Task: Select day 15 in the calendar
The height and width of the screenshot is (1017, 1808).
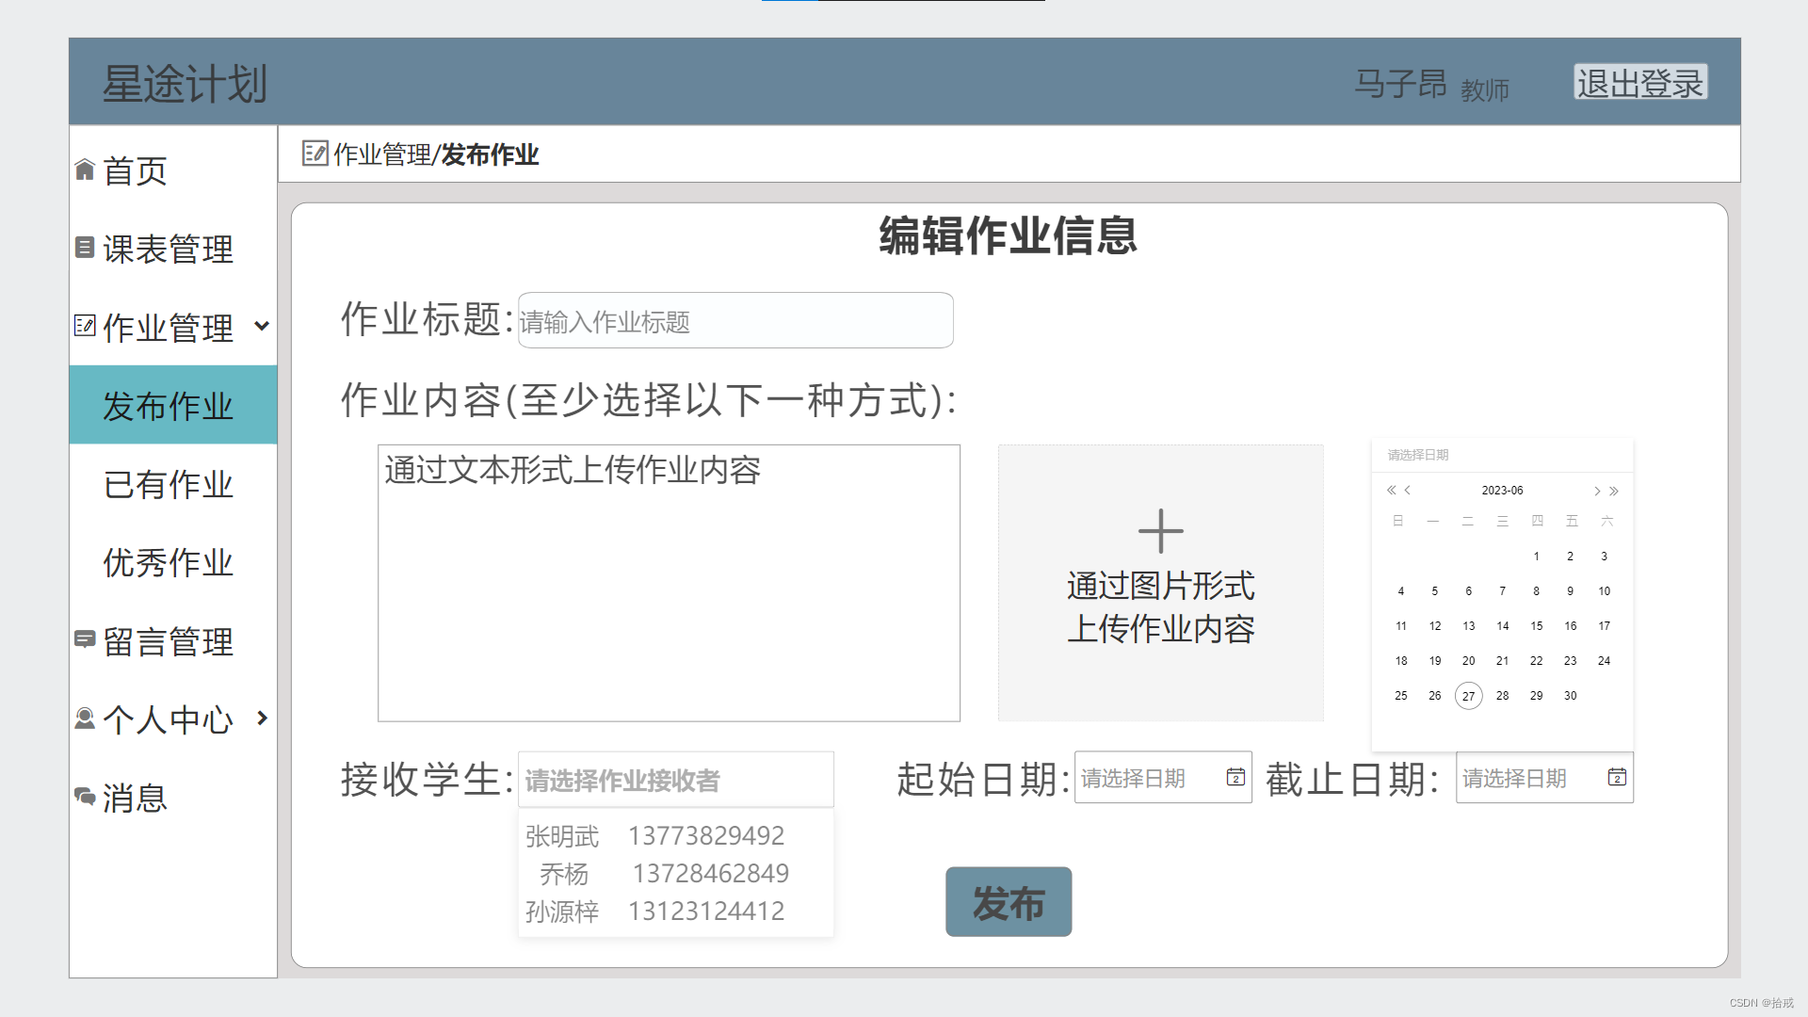Action: 1536,626
